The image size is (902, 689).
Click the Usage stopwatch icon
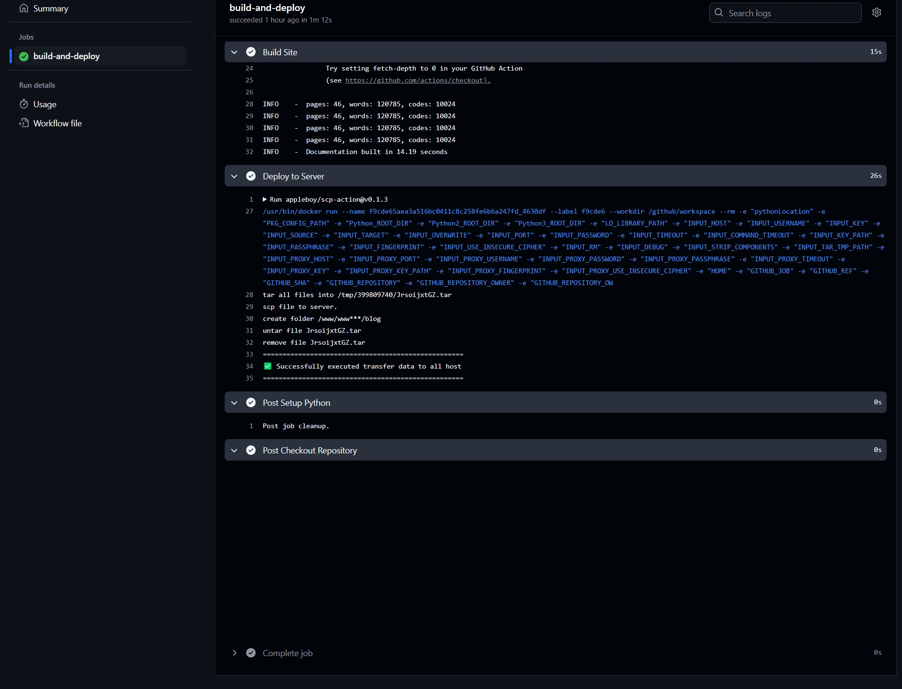[x=24, y=104]
